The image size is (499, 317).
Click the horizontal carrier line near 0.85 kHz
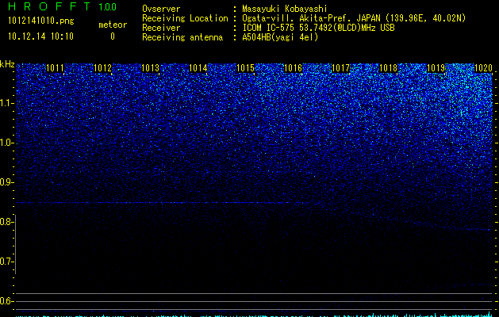pyautogui.click(x=159, y=203)
